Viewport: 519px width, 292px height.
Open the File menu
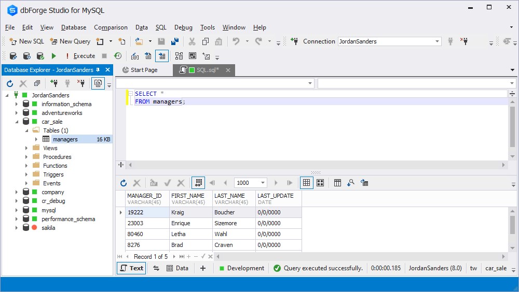coord(10,27)
